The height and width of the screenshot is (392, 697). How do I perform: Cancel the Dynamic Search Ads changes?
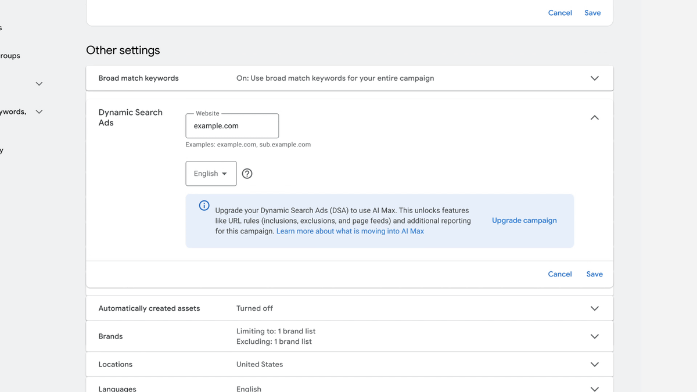click(x=560, y=274)
